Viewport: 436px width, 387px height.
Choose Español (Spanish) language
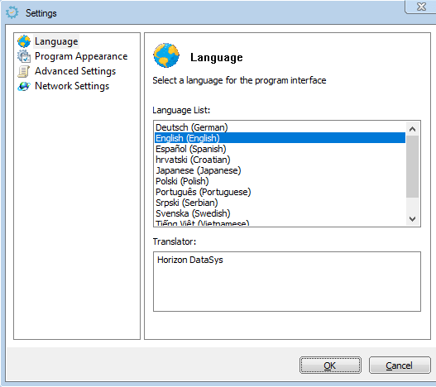pos(280,149)
